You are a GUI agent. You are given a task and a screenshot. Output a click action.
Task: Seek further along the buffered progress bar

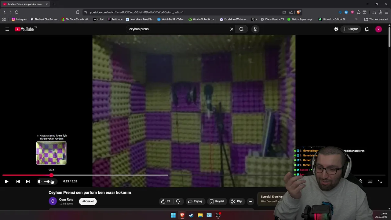pos(110,175)
